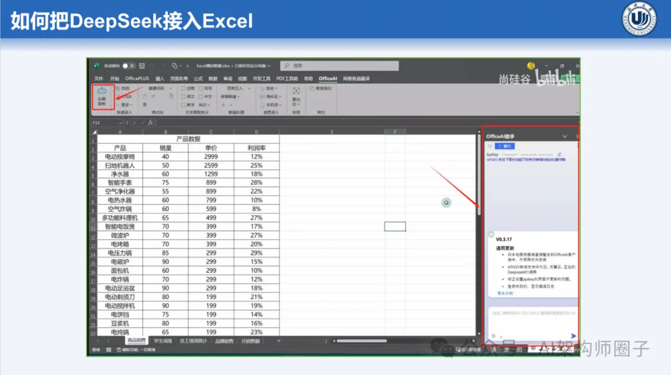Click the 联系我们 button
This screenshot has width=671, height=375.
(x=321, y=89)
